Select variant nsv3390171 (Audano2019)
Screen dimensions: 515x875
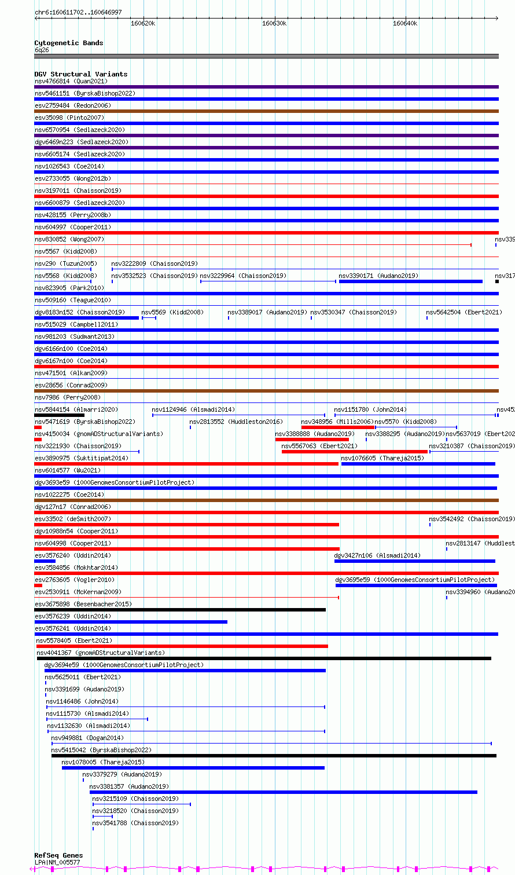[x=378, y=276]
